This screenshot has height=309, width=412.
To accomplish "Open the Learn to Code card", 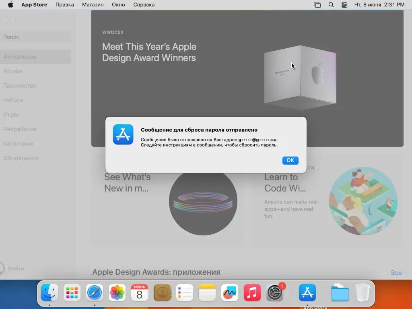I will coord(327,201).
